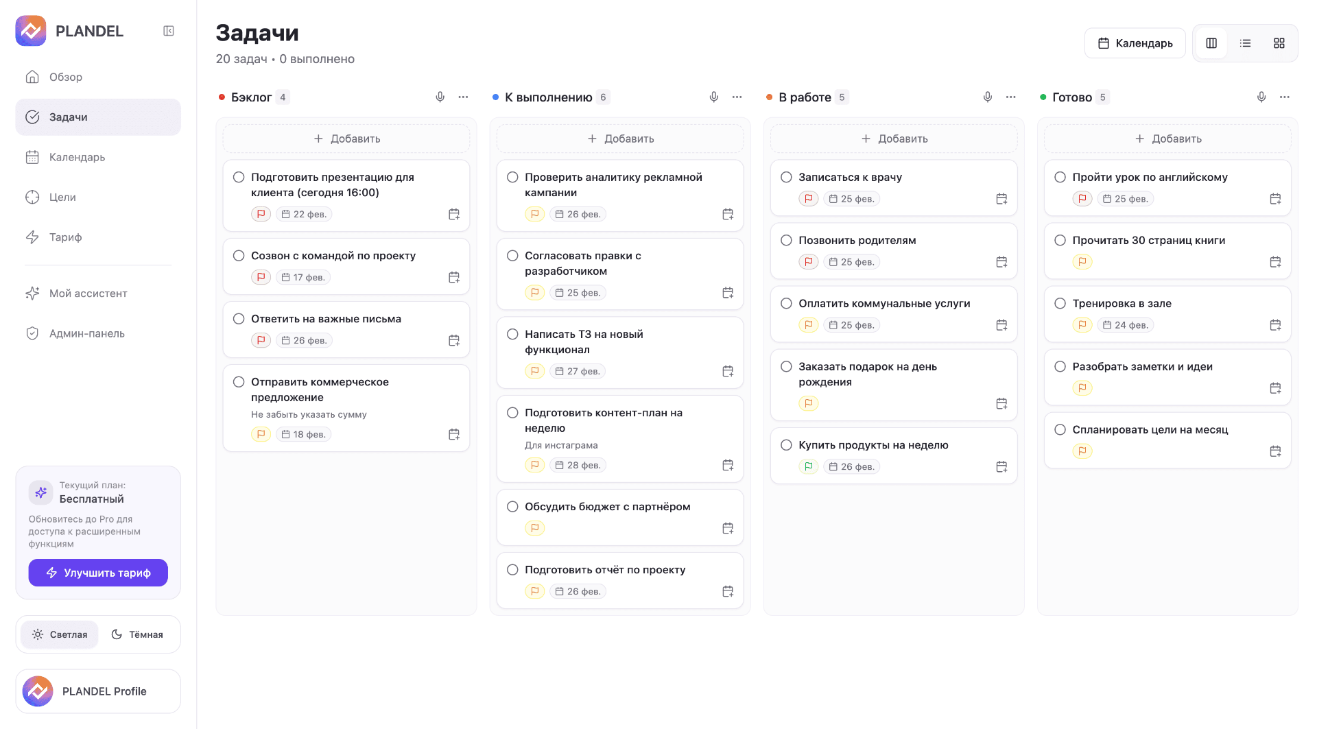Complete the Обсудить бюджет с партнёром task

point(512,507)
